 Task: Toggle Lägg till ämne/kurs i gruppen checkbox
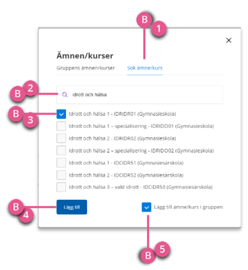click(146, 207)
